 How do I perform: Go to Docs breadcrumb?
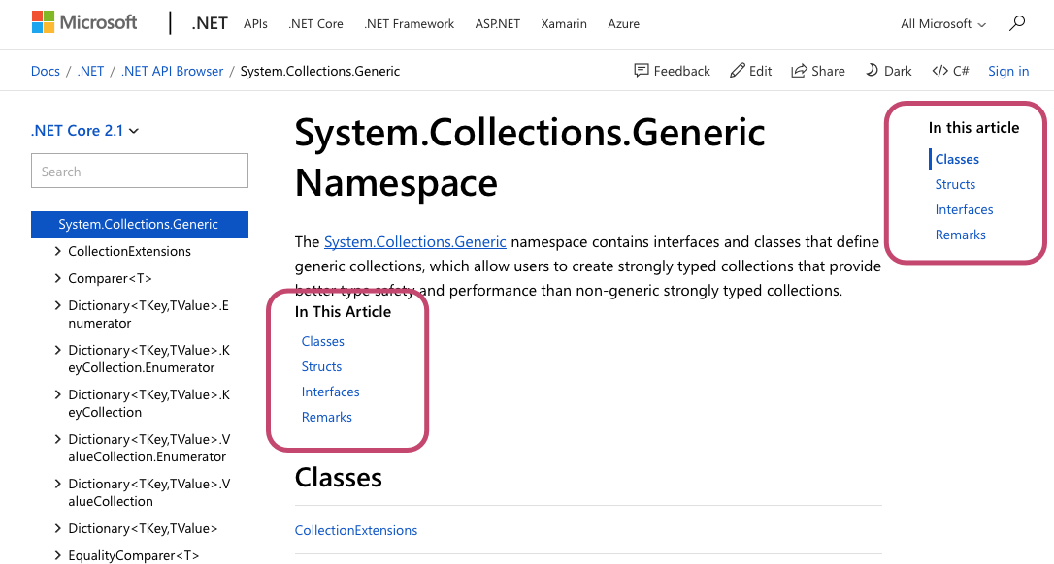pyautogui.click(x=45, y=71)
